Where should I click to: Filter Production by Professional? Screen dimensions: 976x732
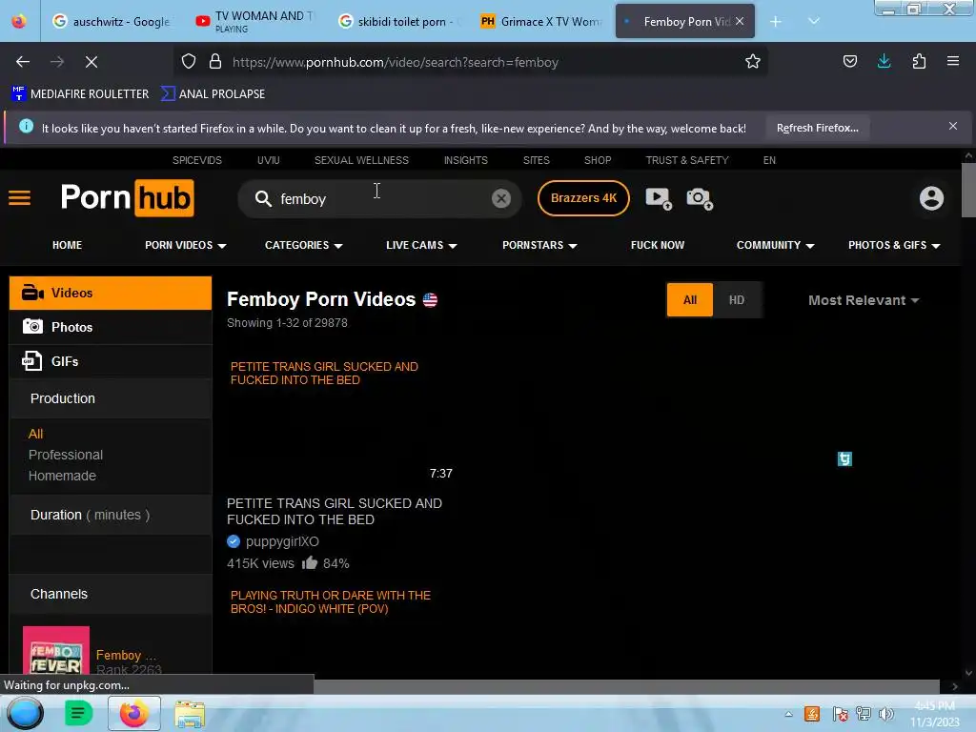click(66, 455)
